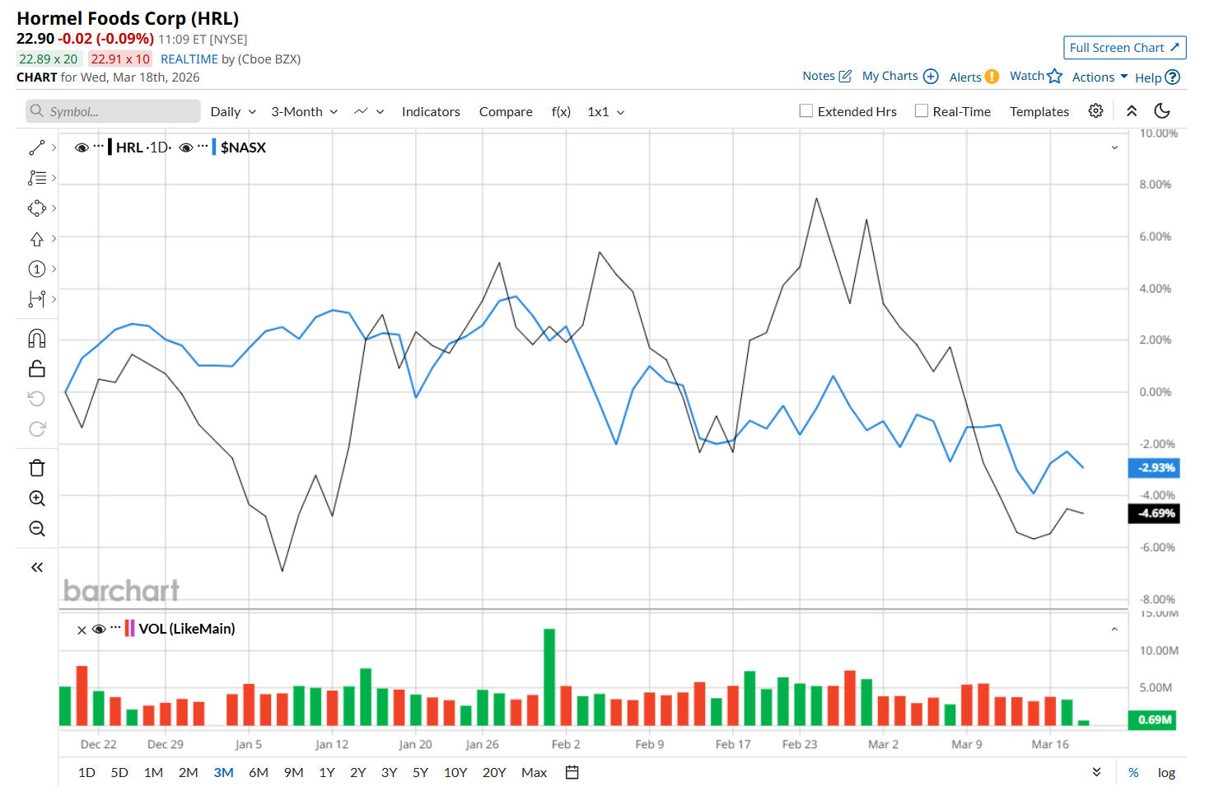The image size is (1214, 796).
Task: Collapse the volume pane chevron
Action: point(1114,629)
